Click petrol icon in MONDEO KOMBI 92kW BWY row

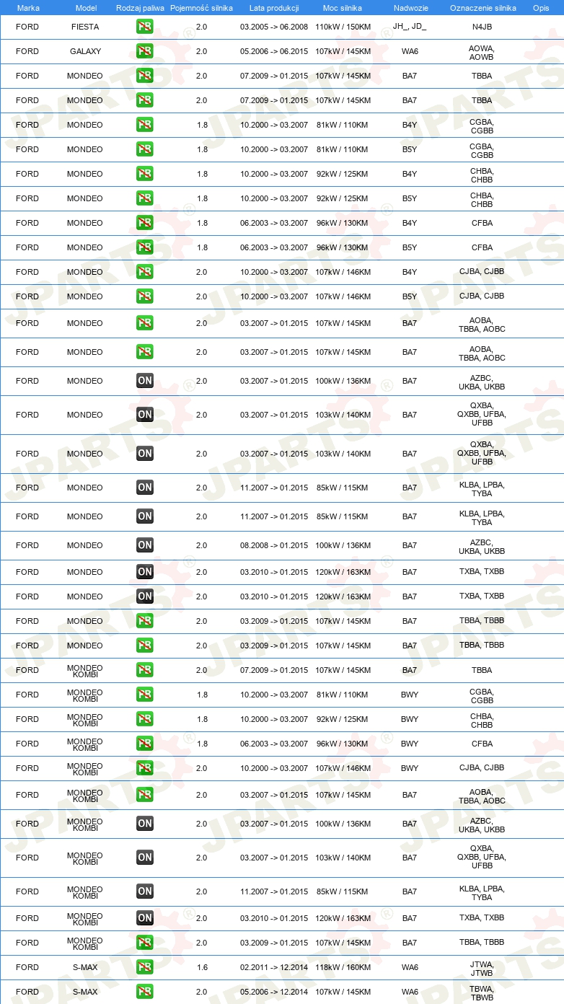point(145,719)
